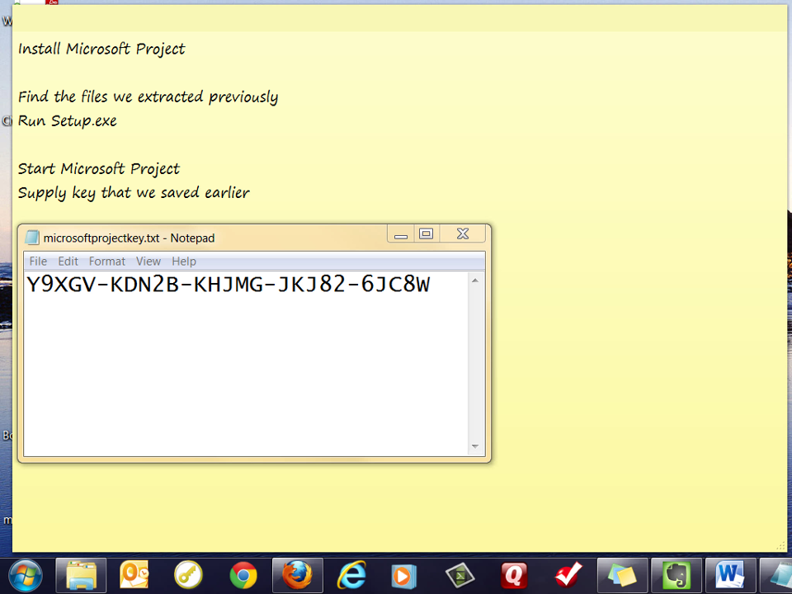The image size is (792, 594).
Task: Click the Sticky Notes taskbar icon
Action: pyautogui.click(x=622, y=574)
